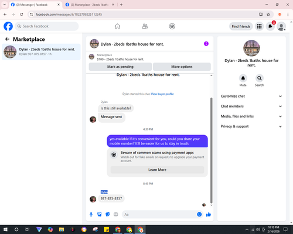
Task: Click the chat scrollbar thumb
Action: pyautogui.click(x=211, y=150)
